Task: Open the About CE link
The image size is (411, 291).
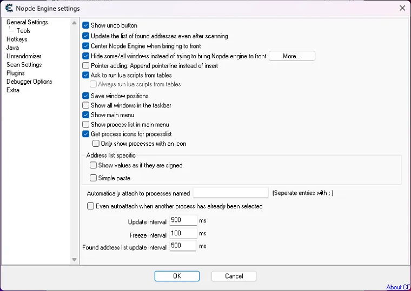Action: point(398,287)
